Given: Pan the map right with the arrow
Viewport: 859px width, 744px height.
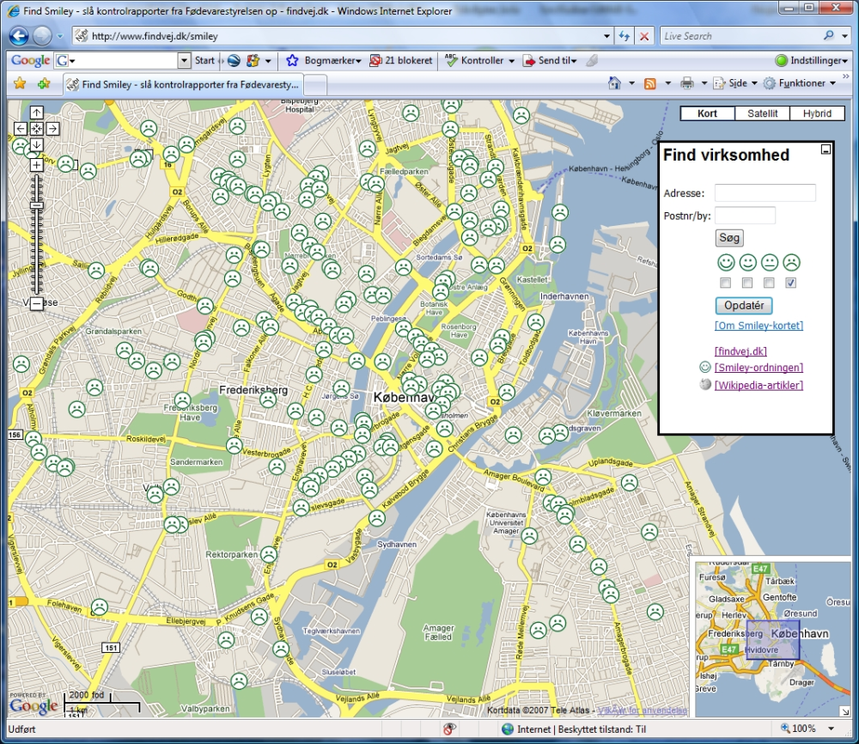Looking at the screenshot, I should pos(52,129).
